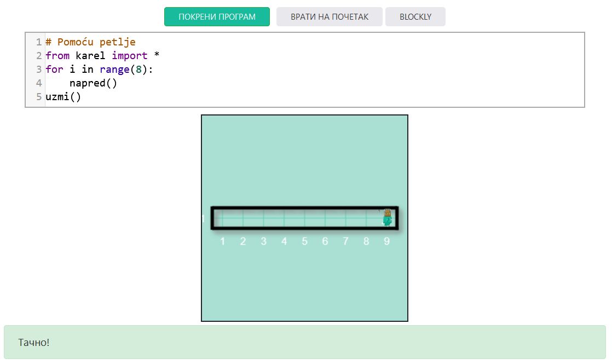Click line number 3 in the gutter
Screen dimensions: 612x364
38,70
